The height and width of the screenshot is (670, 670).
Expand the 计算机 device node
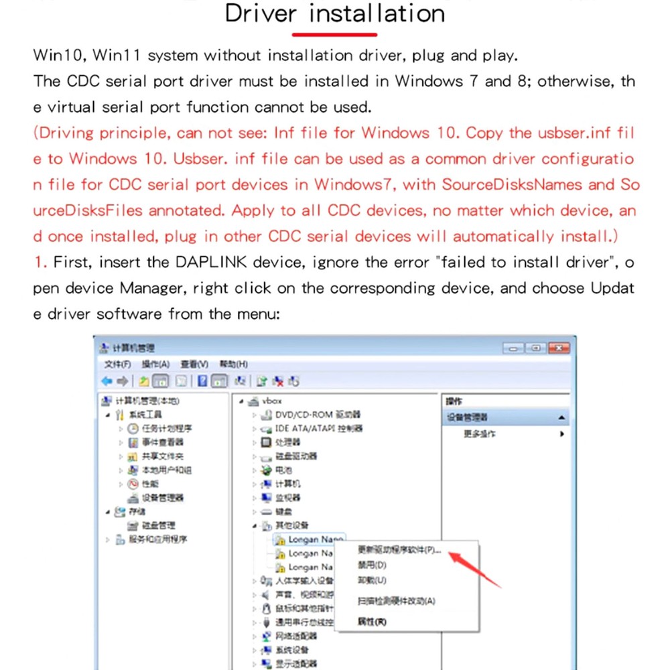point(254,484)
